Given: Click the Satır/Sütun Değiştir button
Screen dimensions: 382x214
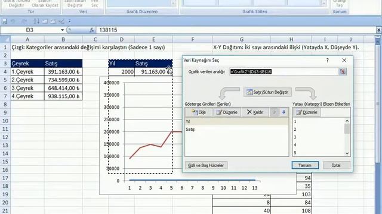Looking at the screenshot, I should [x=267, y=92].
